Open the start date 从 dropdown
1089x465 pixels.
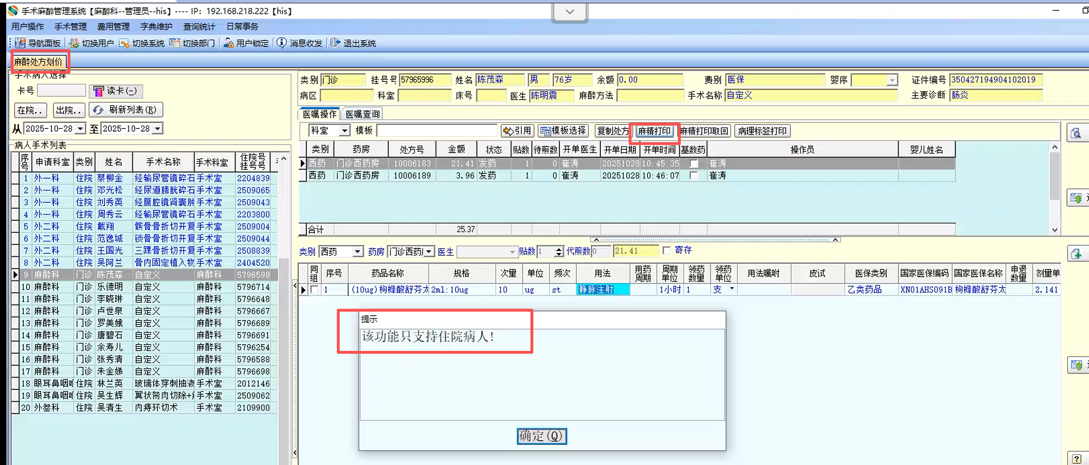tap(80, 129)
